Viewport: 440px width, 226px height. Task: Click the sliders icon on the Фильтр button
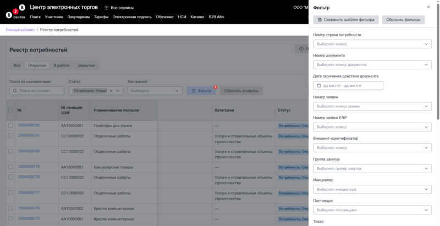click(194, 91)
